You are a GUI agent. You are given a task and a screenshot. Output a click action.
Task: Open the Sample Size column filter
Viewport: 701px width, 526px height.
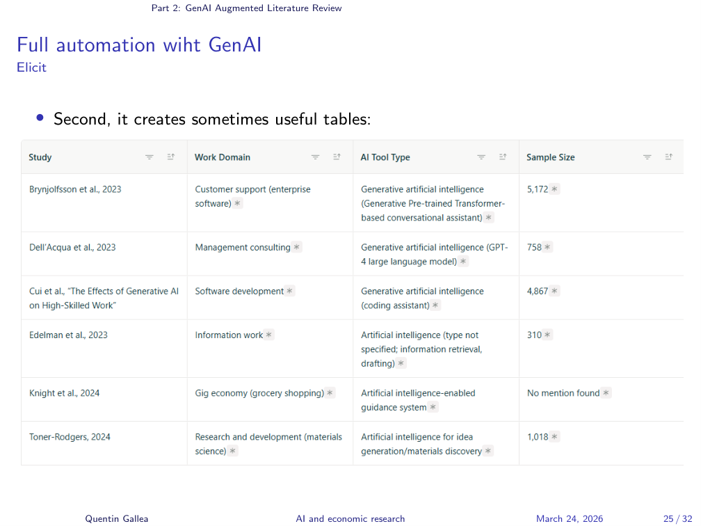647,157
